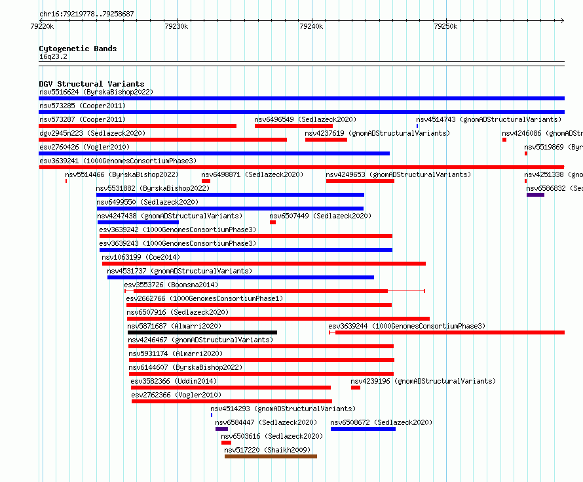
Task: Click the red bar under nsv6496549
Action: pos(293,126)
